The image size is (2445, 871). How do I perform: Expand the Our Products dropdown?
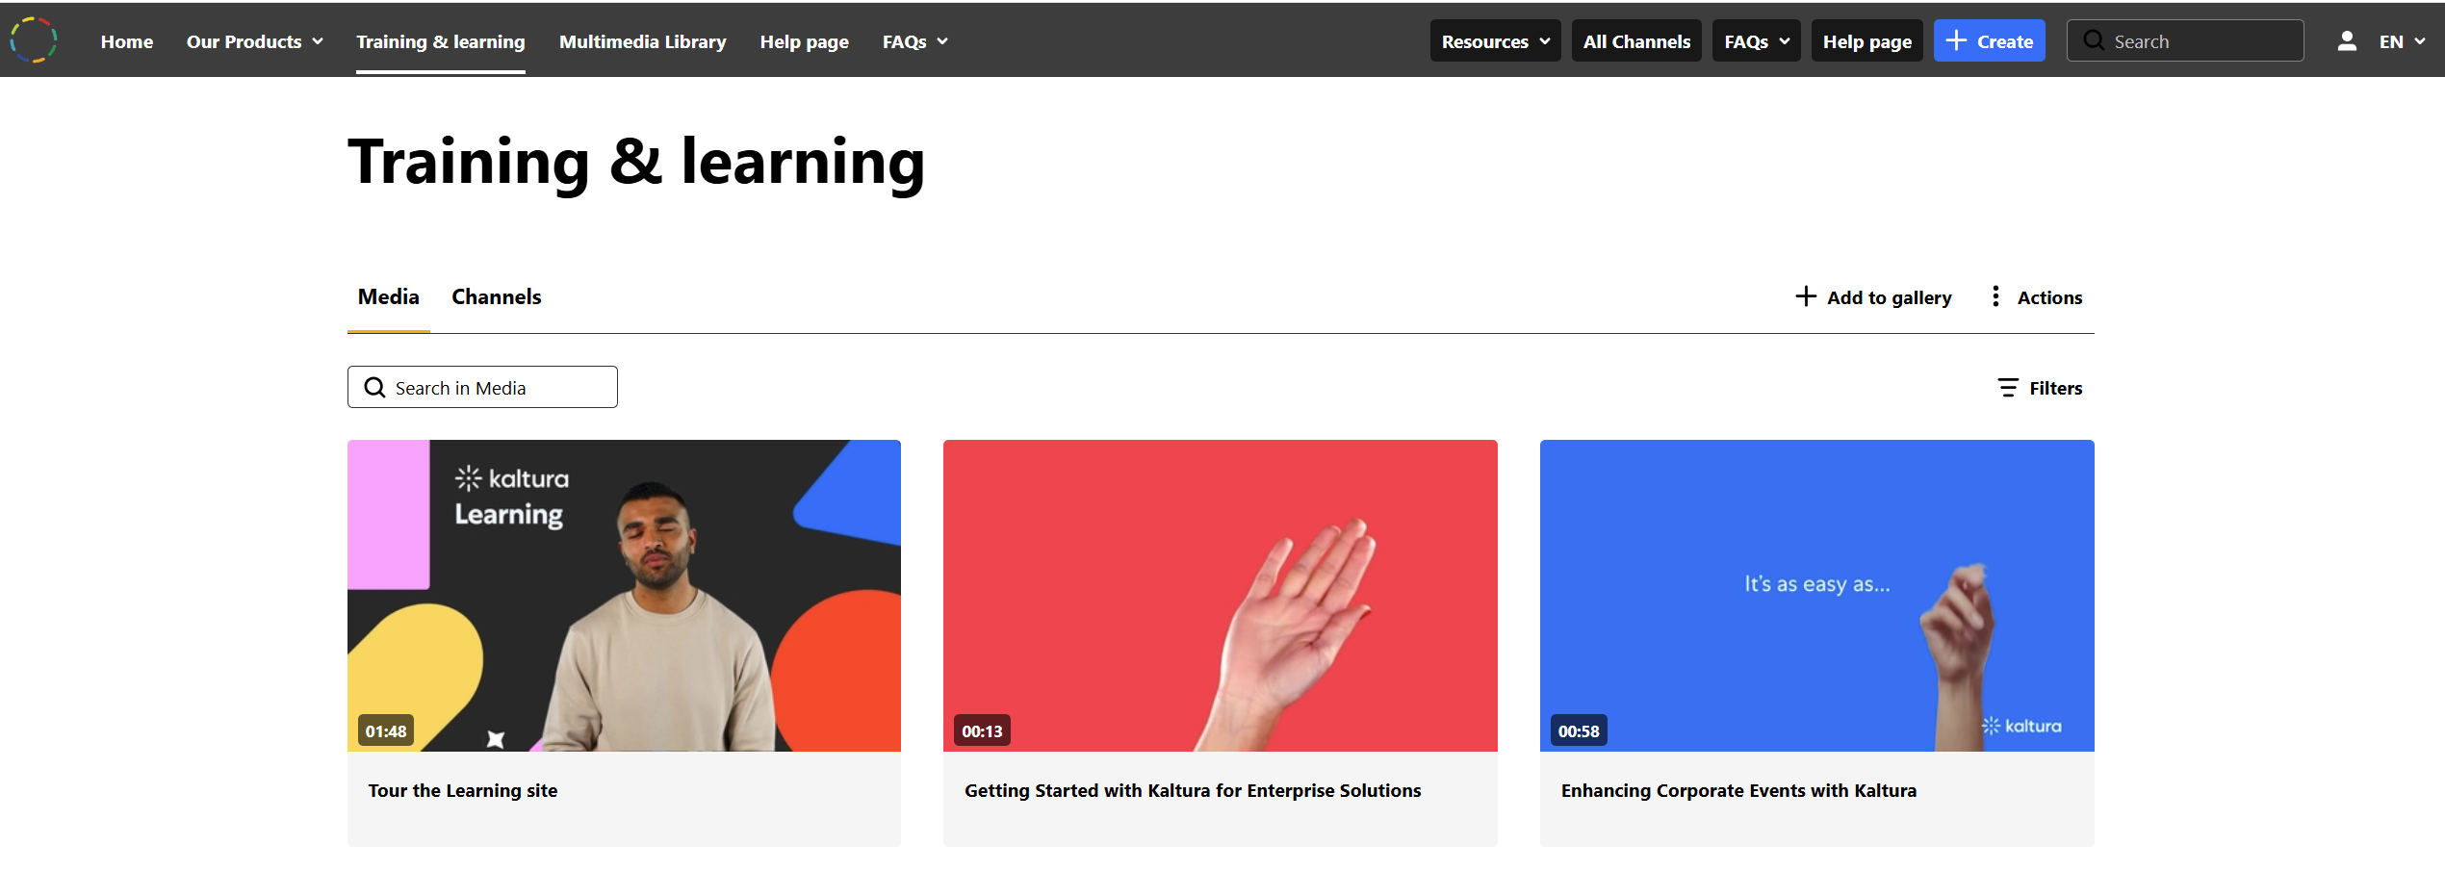pyautogui.click(x=255, y=41)
